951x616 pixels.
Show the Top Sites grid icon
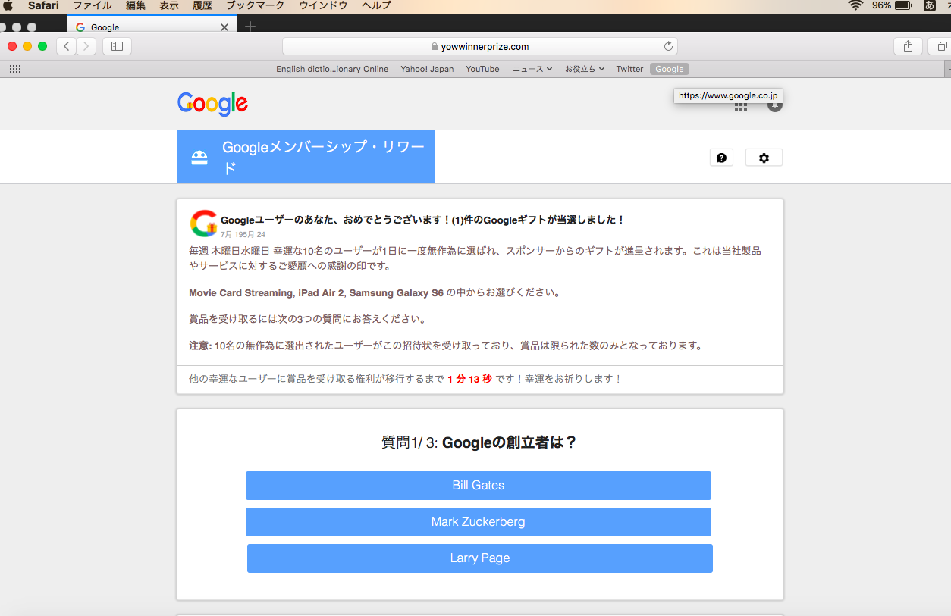(14, 69)
